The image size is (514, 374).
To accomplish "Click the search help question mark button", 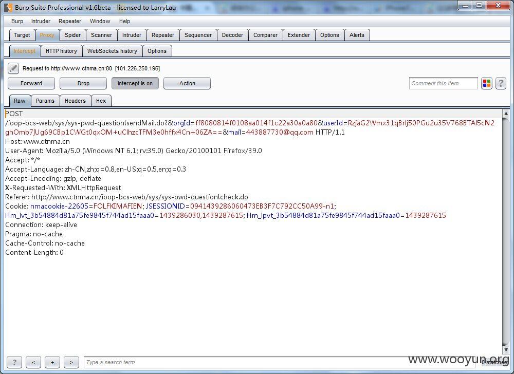I will [x=14, y=362].
